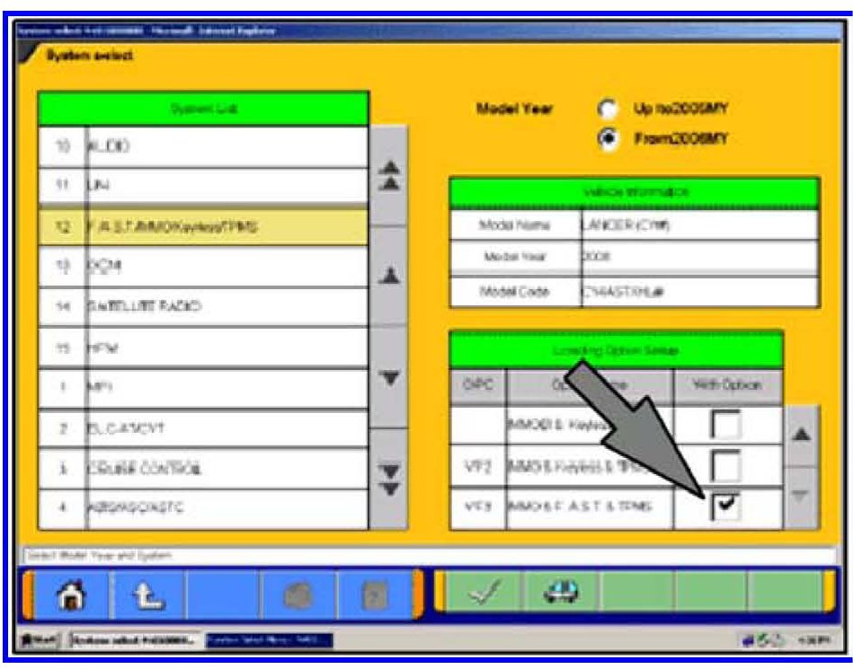Select CRUISE CONTROL in system list
Screen dimensions: 853x669
203,468
